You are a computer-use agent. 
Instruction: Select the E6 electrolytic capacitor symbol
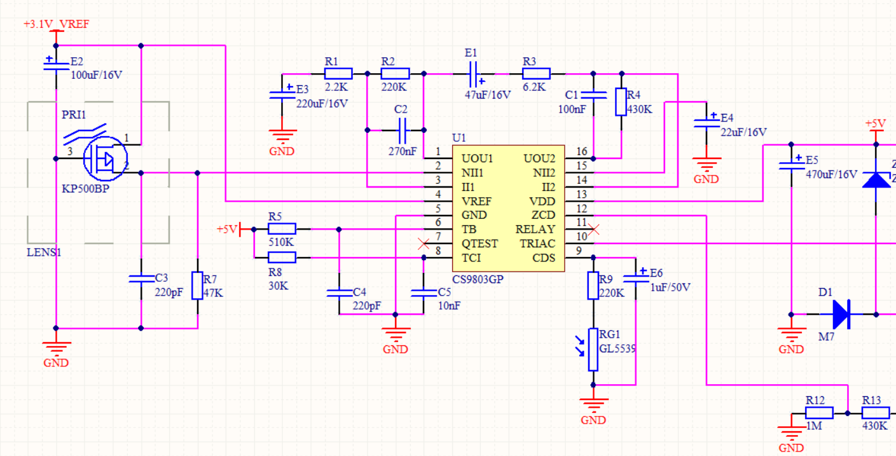point(636,275)
